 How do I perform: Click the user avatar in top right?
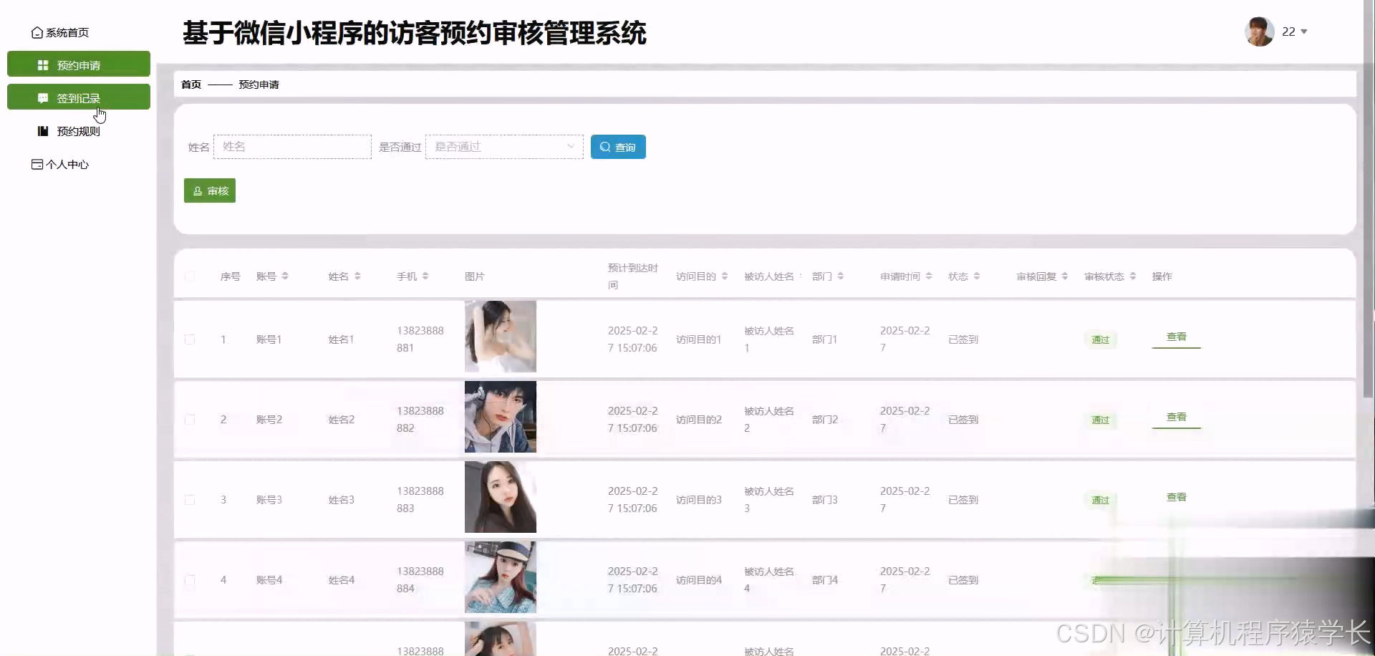point(1258,31)
